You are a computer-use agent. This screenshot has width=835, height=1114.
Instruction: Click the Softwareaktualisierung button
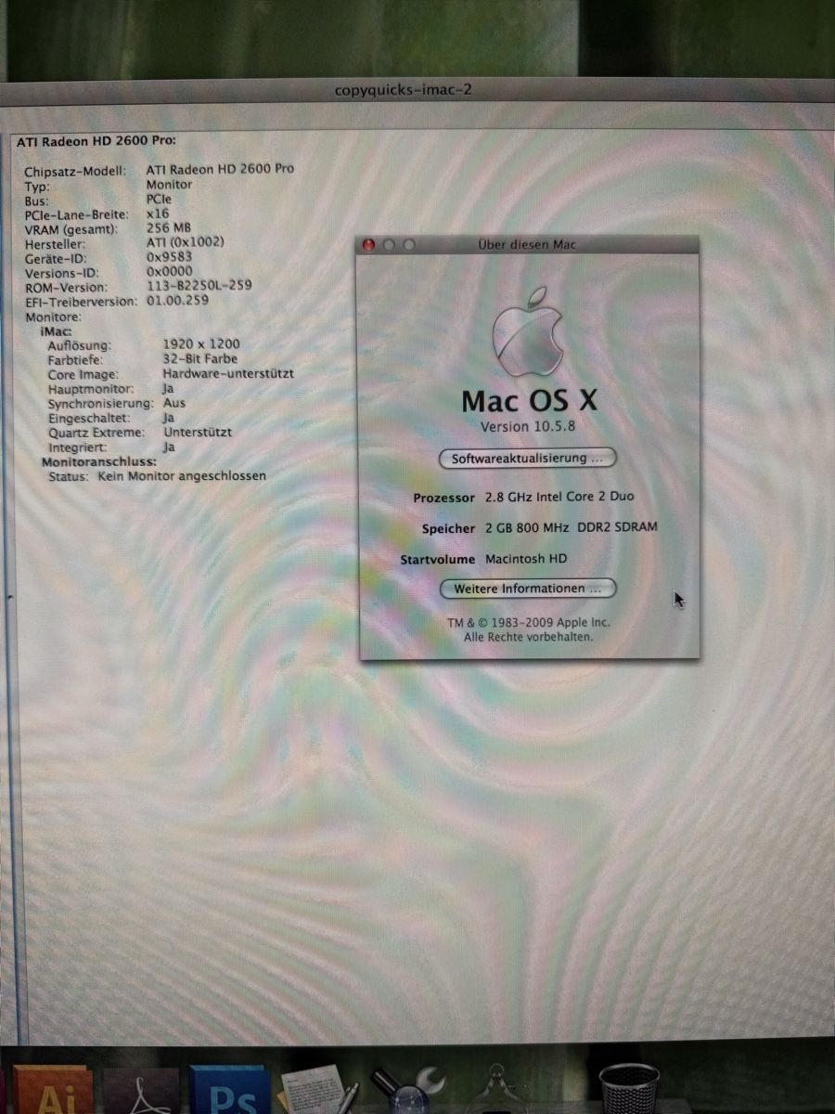click(527, 459)
